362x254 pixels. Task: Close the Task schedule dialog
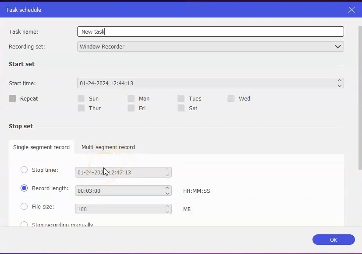[351, 10]
